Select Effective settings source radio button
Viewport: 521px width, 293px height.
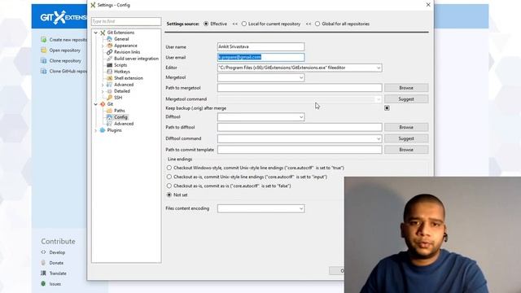coord(206,24)
